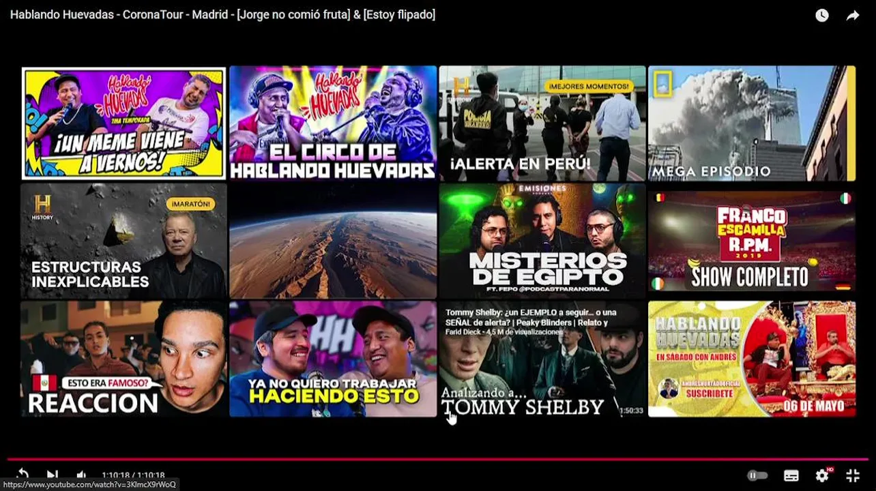The image size is (876, 491).
Task: Toggle subtitles with the captions icon
Action: click(791, 475)
